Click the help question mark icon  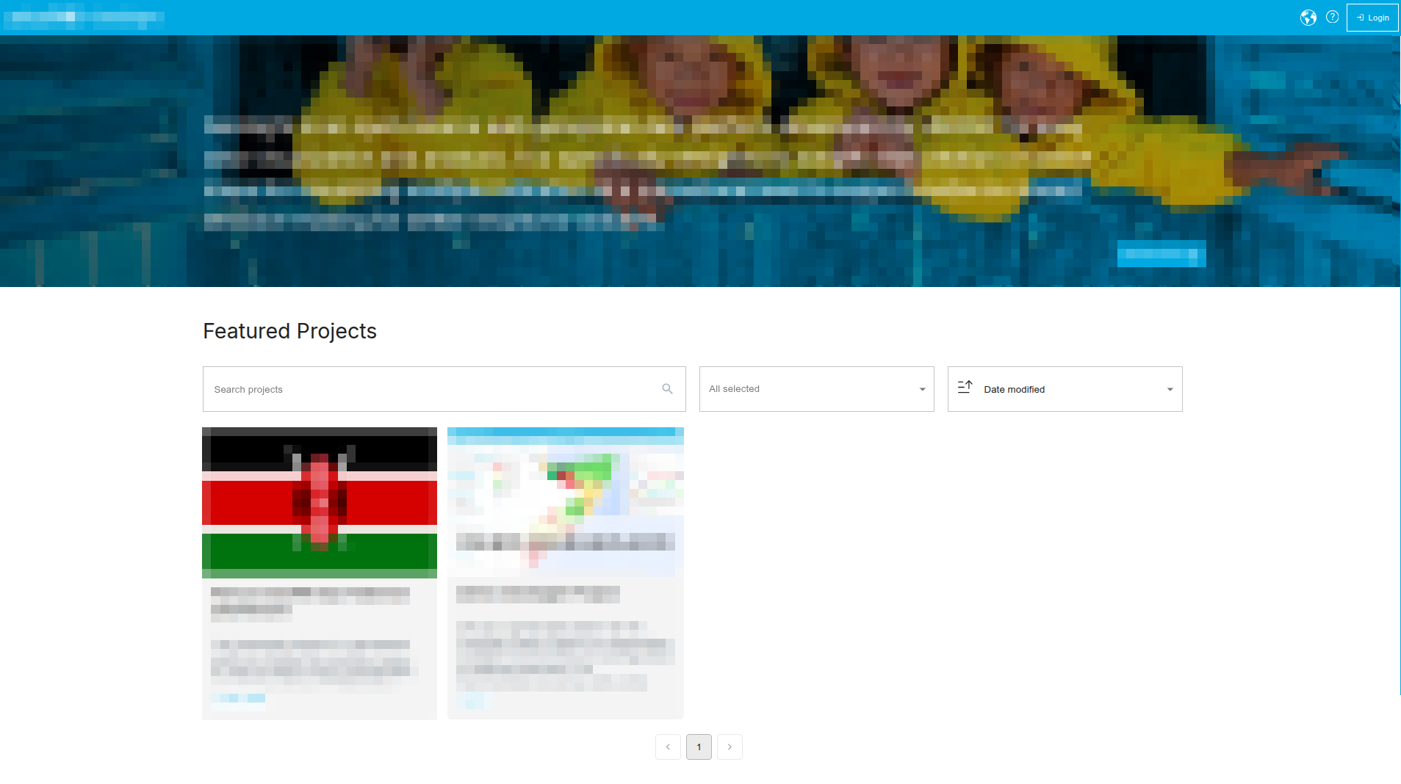(x=1333, y=17)
